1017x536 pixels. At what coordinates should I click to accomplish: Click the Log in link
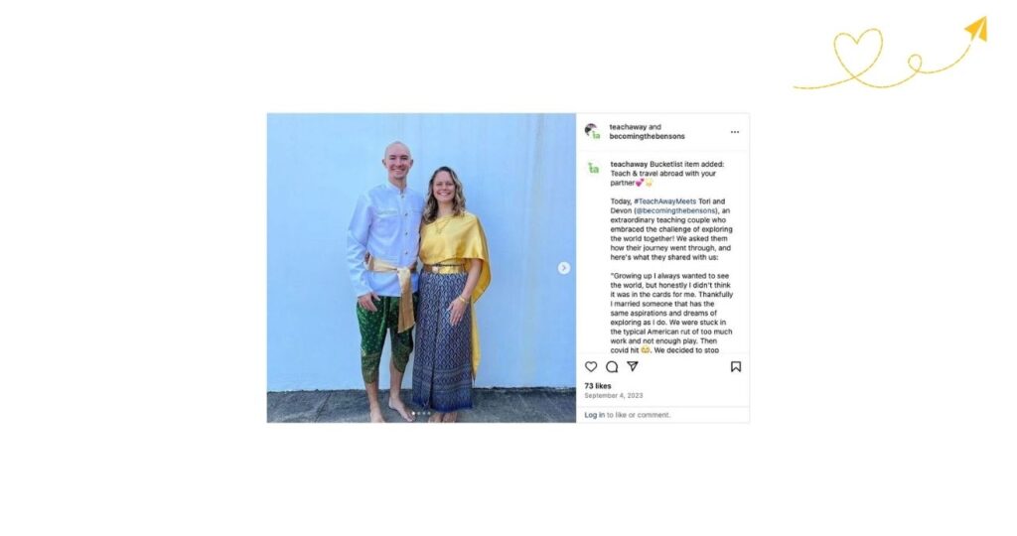pyautogui.click(x=594, y=415)
